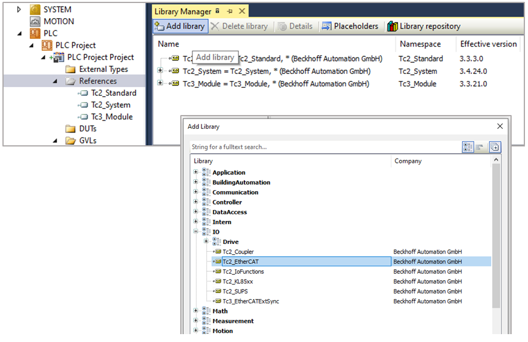Collapse the References folder
Image resolution: width=528 pixels, height=342 pixels.
coord(55,81)
